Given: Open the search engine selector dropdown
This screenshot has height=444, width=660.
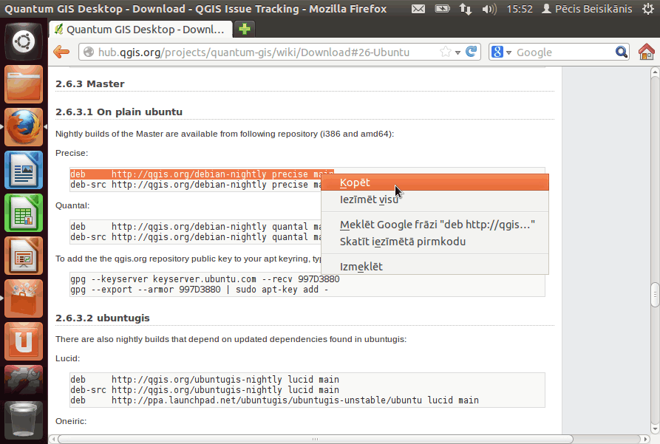Looking at the screenshot, I should pyautogui.click(x=501, y=52).
